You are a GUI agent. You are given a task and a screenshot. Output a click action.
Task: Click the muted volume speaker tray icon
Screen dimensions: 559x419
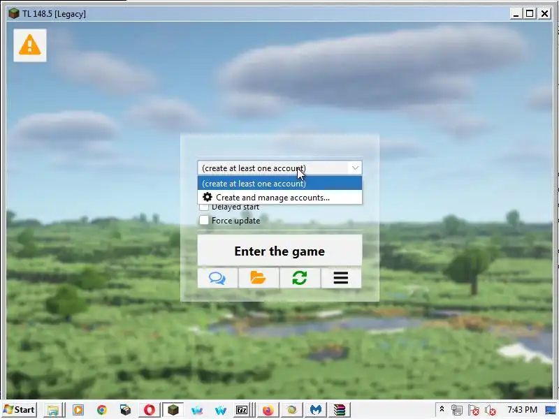click(491, 410)
